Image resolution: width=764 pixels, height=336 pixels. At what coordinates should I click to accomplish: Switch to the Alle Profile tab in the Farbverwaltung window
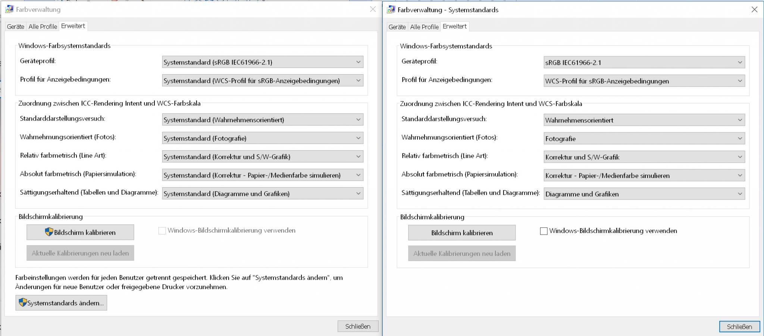tap(43, 26)
